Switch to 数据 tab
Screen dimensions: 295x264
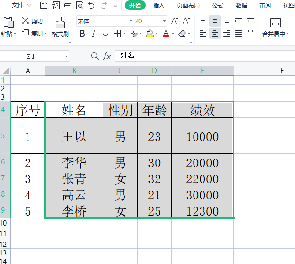click(241, 6)
